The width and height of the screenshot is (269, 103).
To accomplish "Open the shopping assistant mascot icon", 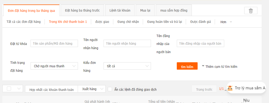I will (230, 88).
